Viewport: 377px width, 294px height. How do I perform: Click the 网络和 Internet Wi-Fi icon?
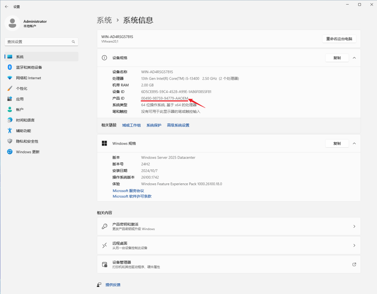10,78
